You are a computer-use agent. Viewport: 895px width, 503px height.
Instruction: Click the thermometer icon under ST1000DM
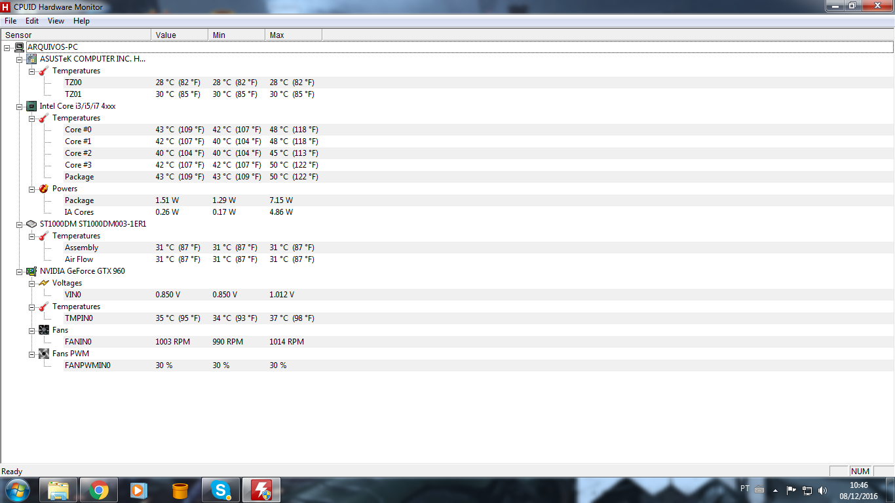click(44, 236)
